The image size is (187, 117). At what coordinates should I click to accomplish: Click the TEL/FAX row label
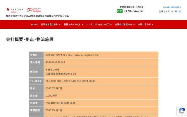point(36,81)
